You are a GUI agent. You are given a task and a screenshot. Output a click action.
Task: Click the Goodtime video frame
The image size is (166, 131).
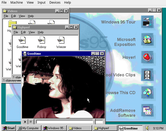[x=63, y=87]
